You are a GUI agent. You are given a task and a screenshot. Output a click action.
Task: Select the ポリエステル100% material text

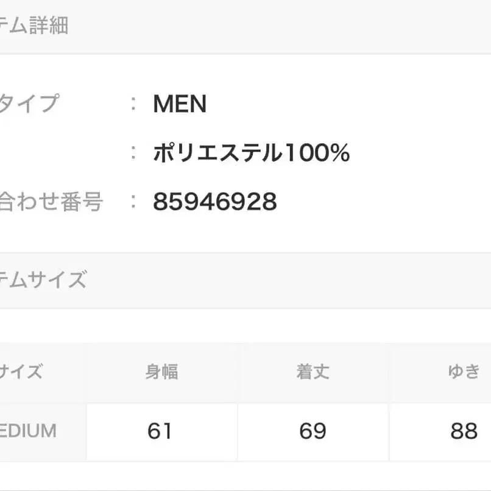pos(251,153)
